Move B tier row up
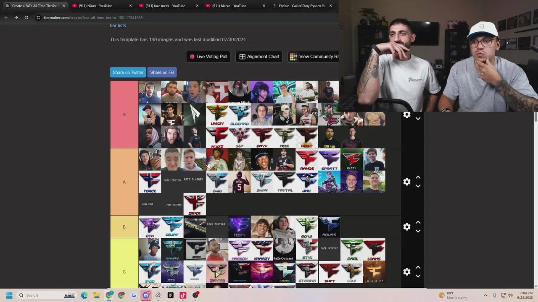Screen dimensions: 538x302 [x=418, y=222]
